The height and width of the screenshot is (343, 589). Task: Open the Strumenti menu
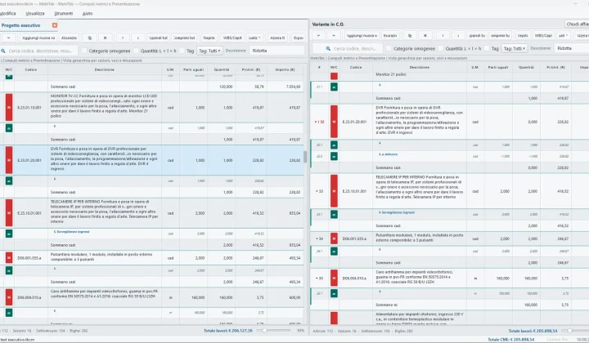[64, 14]
